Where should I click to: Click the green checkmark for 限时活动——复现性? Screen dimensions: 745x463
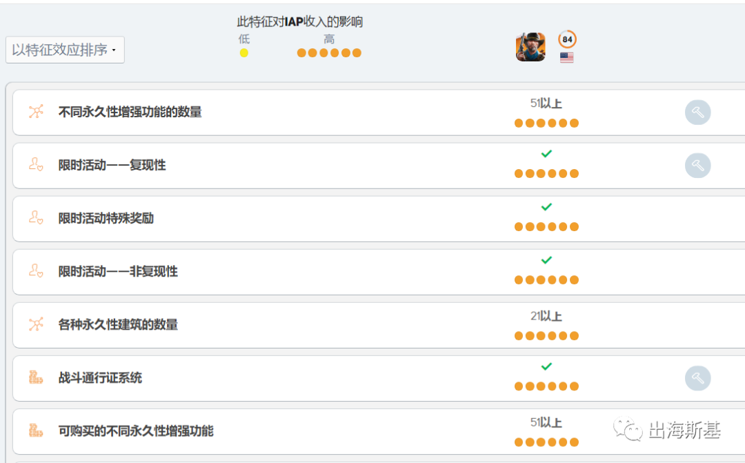[x=546, y=154]
